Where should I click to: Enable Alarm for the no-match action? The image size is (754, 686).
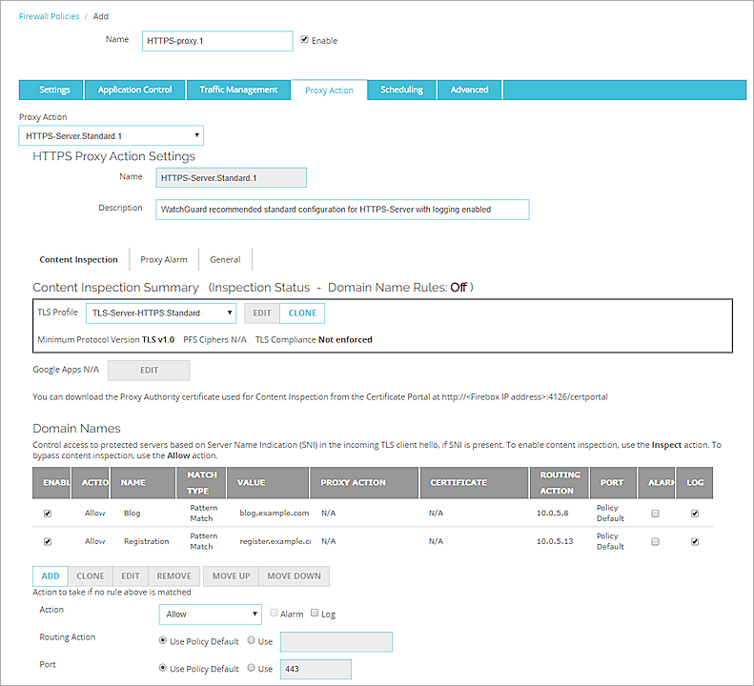point(274,614)
